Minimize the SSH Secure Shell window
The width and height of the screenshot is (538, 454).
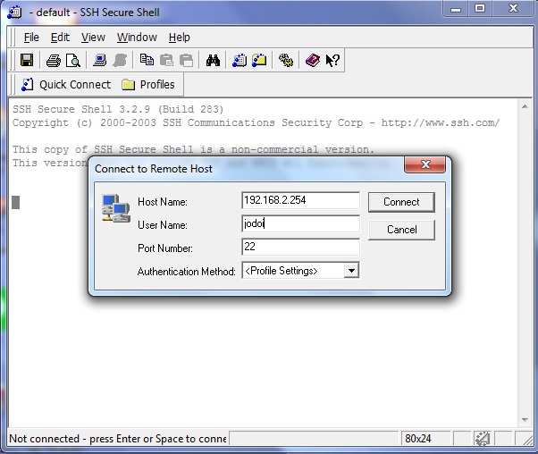tap(456, 8)
